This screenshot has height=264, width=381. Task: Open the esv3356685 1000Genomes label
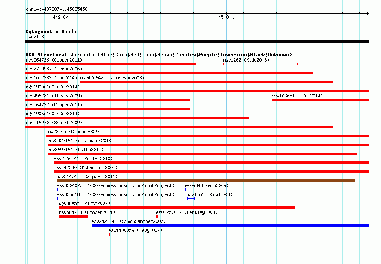tap(116, 194)
